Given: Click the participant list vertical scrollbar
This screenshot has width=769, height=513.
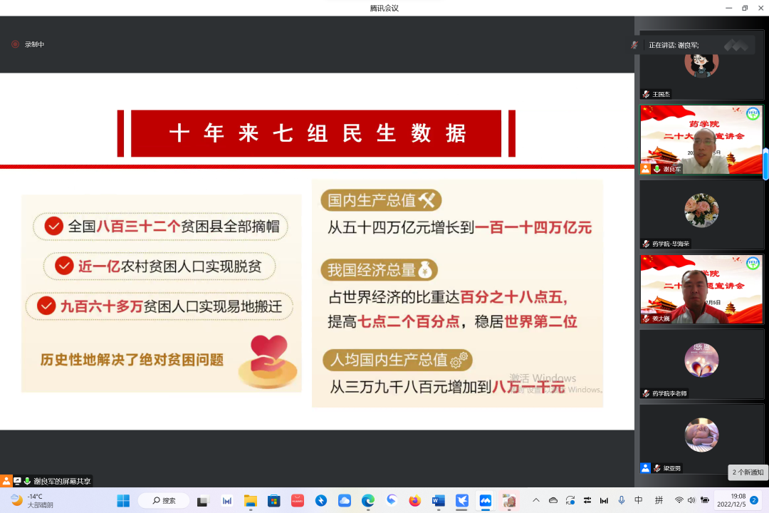Looking at the screenshot, I should 765,164.
